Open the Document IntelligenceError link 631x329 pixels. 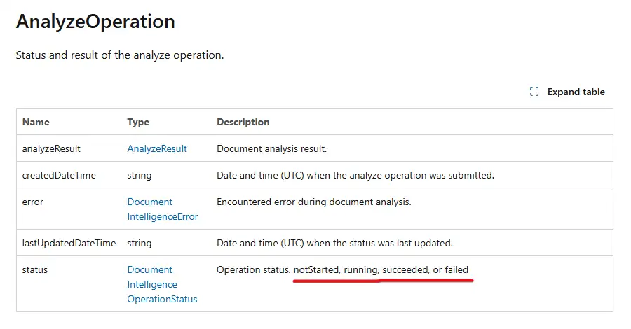pos(163,209)
